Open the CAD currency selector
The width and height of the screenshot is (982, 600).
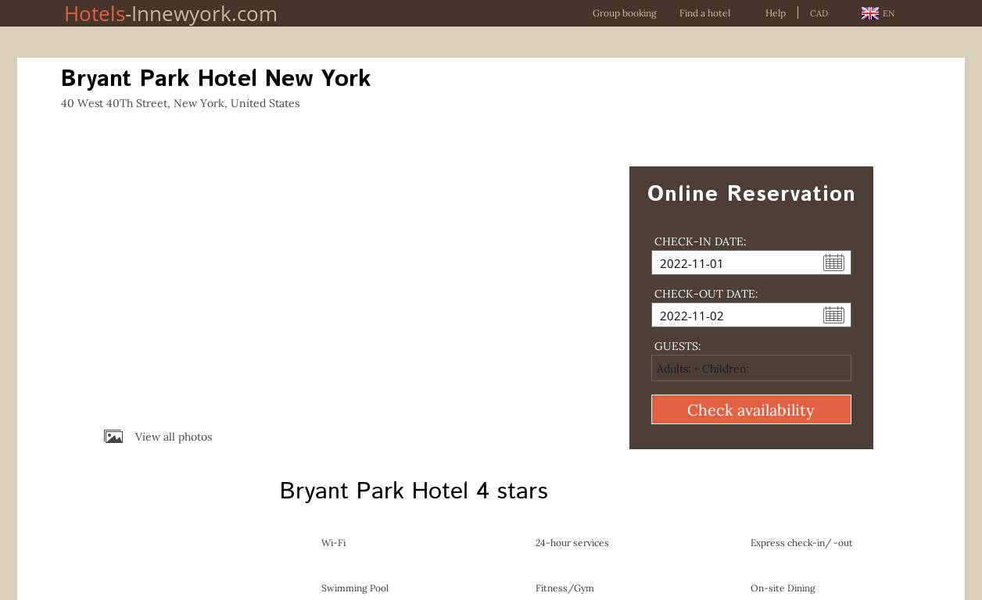click(x=819, y=13)
